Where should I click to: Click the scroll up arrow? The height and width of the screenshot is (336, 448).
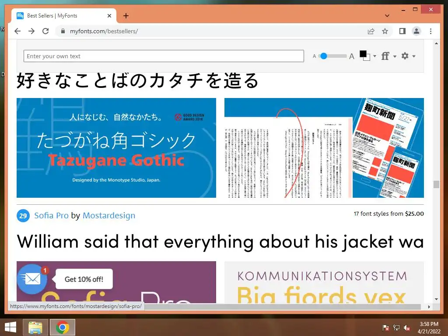[x=436, y=43]
